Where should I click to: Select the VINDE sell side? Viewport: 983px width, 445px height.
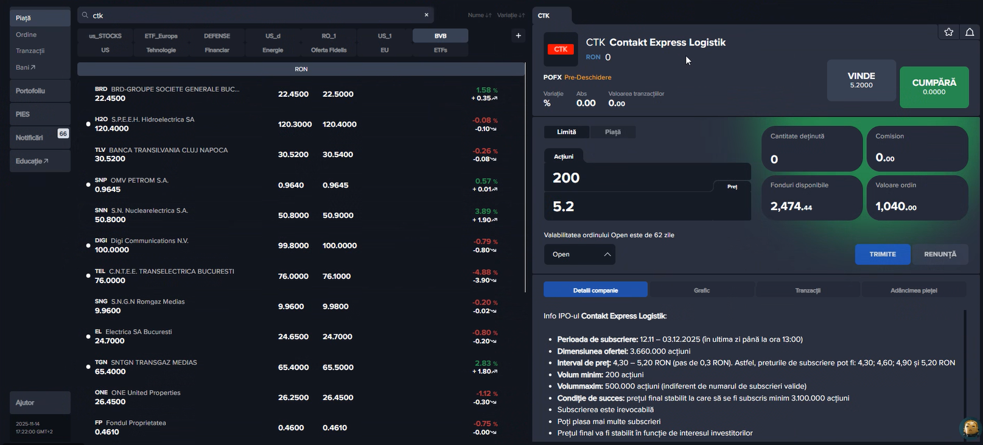[861, 80]
